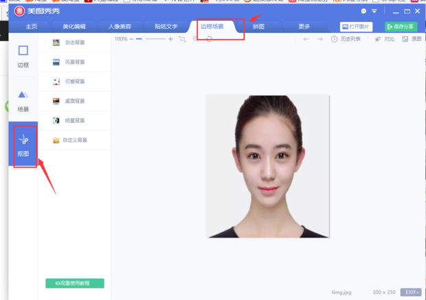426x300 pixels.
Task: Click the 打开图片 button
Action: (356, 27)
